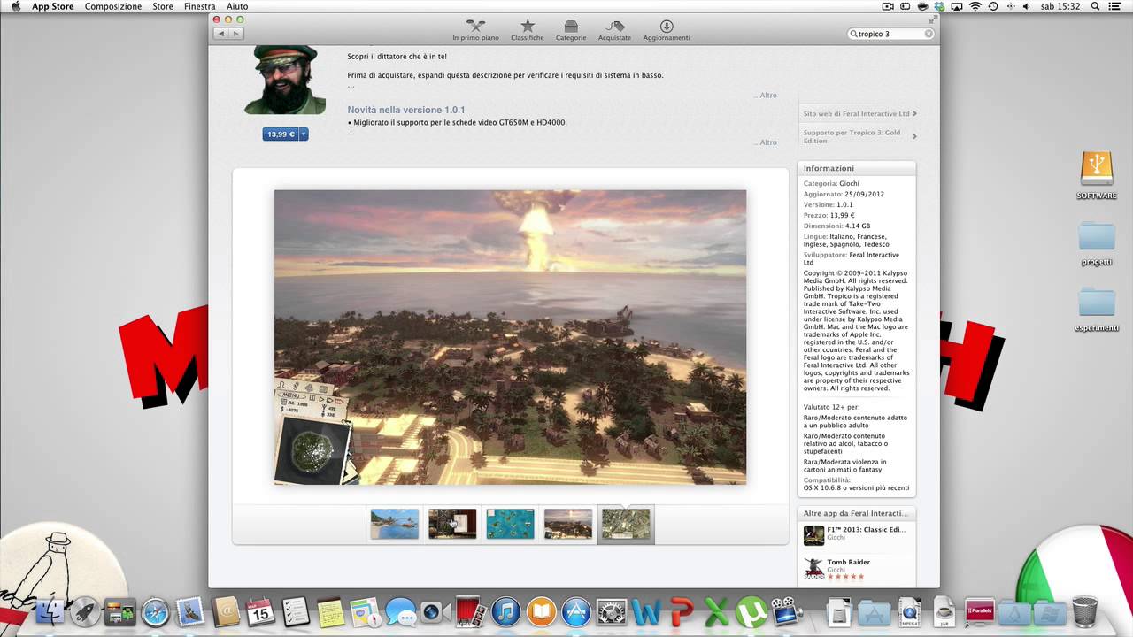The image size is (1133, 637).
Task: Open the price button dropdown arrow
Action: point(304,134)
